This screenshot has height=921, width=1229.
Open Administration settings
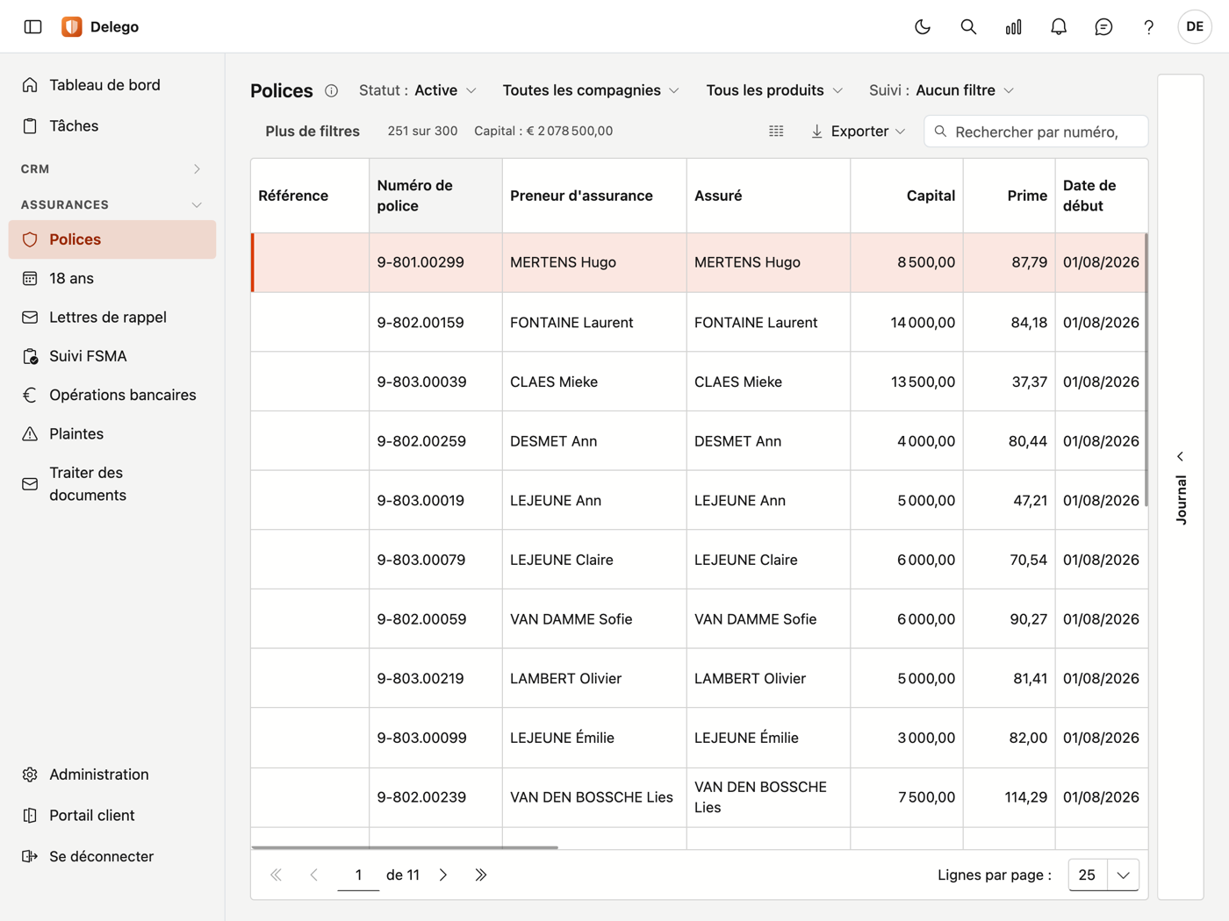pyautogui.click(x=112, y=775)
